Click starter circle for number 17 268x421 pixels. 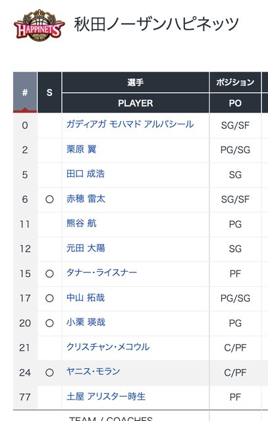click(49, 298)
